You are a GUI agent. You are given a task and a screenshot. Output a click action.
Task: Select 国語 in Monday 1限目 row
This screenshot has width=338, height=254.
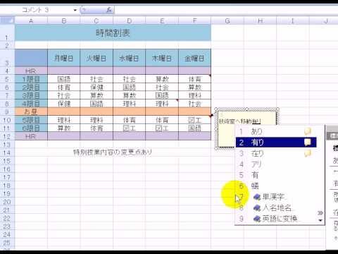63,79
